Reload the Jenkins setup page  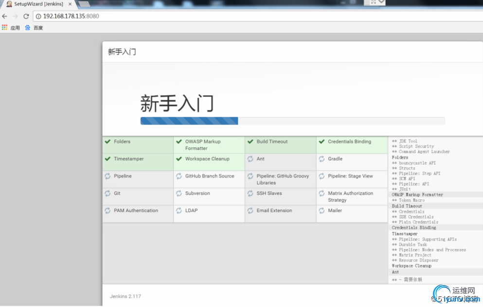tap(26, 16)
